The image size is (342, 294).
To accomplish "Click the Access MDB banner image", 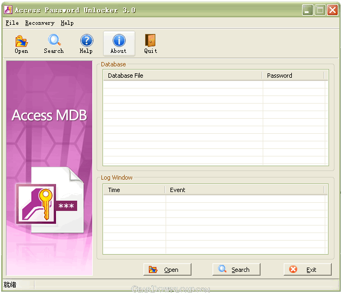I will 50,168.
